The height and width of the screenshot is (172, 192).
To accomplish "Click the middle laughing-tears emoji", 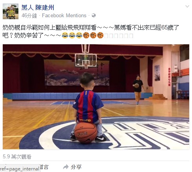I will (x=72, y=36).
